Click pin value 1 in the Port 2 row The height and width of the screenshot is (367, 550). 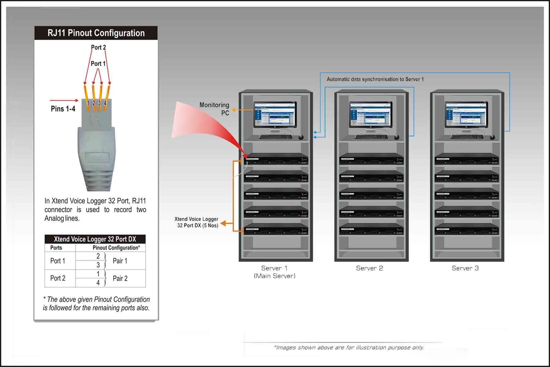pos(98,274)
